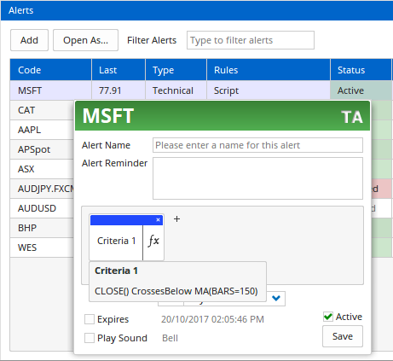Click the Criteria 1 tile label
The image size is (393, 361).
[x=116, y=241]
